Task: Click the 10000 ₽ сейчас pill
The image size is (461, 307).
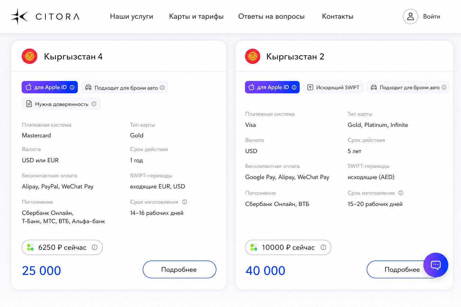Action: coord(288,247)
